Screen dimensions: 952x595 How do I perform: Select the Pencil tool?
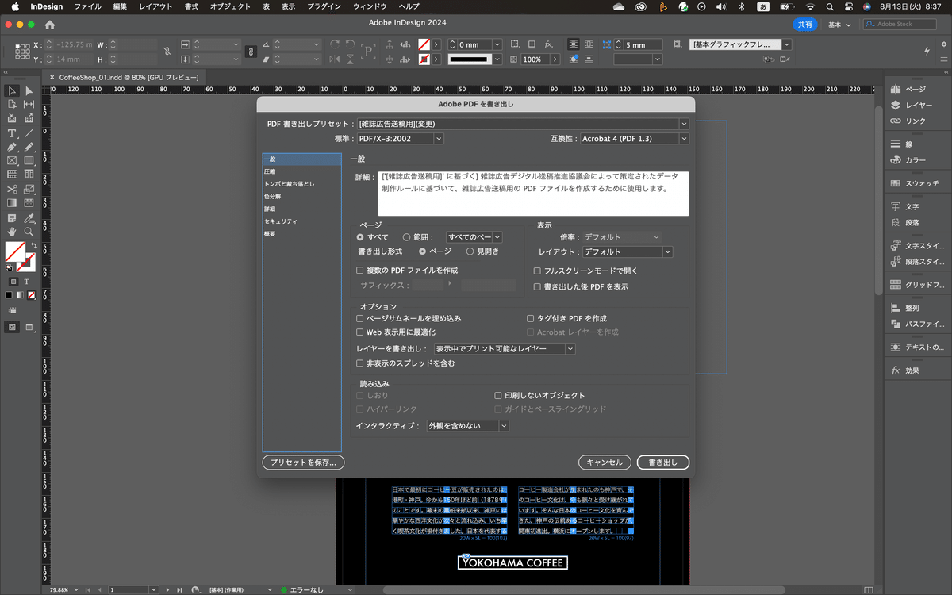point(29,147)
